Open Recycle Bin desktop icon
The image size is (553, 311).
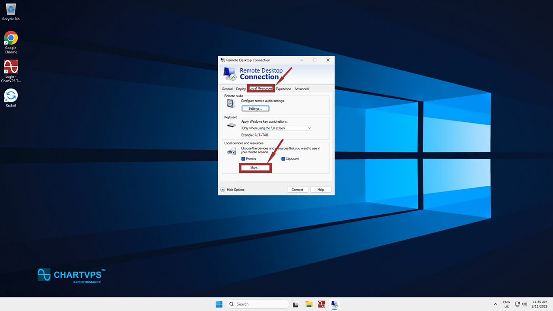click(x=11, y=11)
